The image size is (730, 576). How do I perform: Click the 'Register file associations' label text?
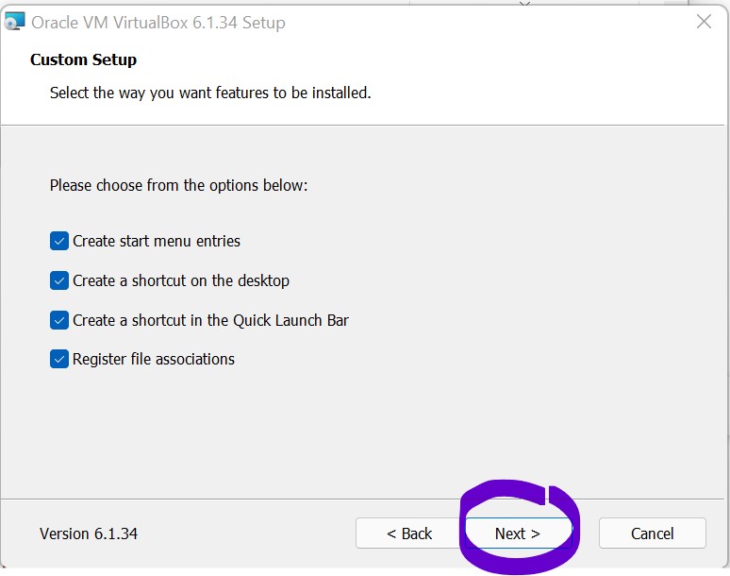click(154, 359)
